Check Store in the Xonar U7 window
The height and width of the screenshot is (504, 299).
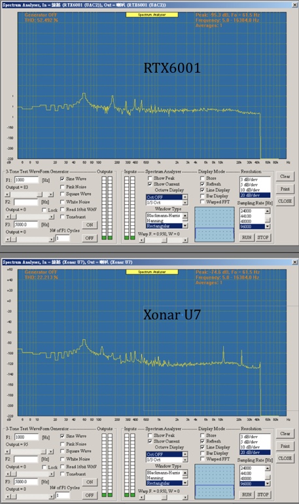(202, 435)
